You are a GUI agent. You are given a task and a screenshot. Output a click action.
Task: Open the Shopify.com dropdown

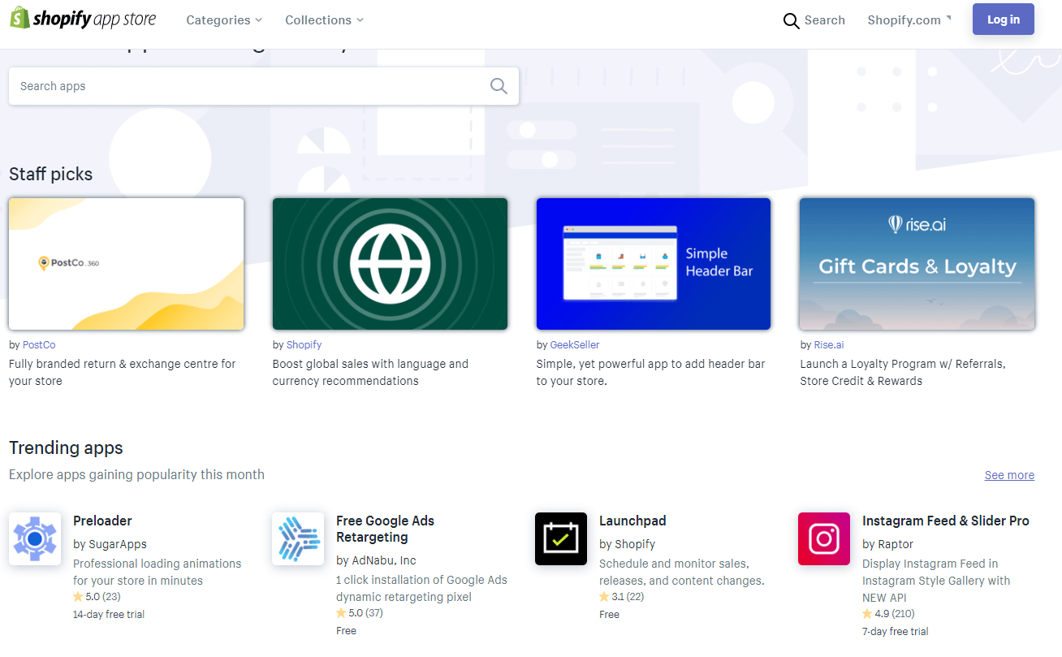pos(909,20)
